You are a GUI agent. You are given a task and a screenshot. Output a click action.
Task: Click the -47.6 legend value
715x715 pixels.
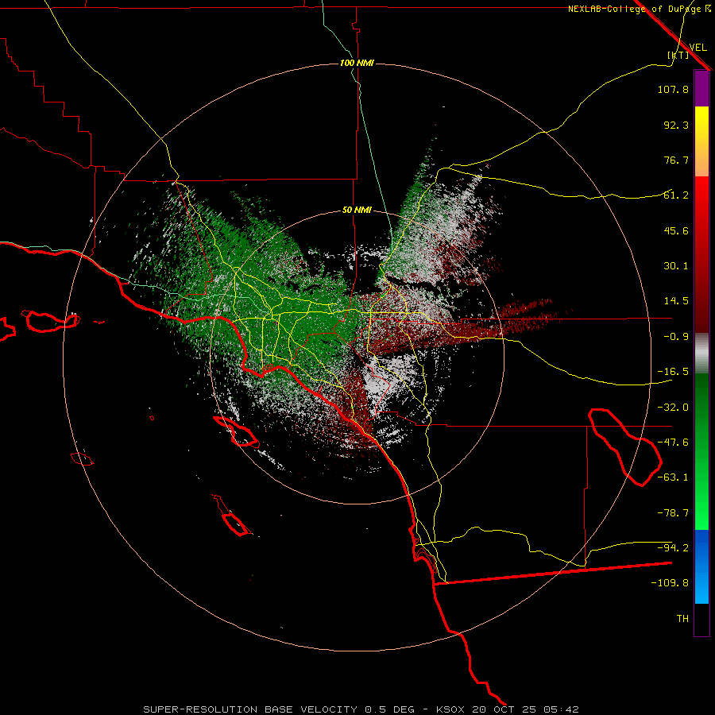click(x=673, y=443)
